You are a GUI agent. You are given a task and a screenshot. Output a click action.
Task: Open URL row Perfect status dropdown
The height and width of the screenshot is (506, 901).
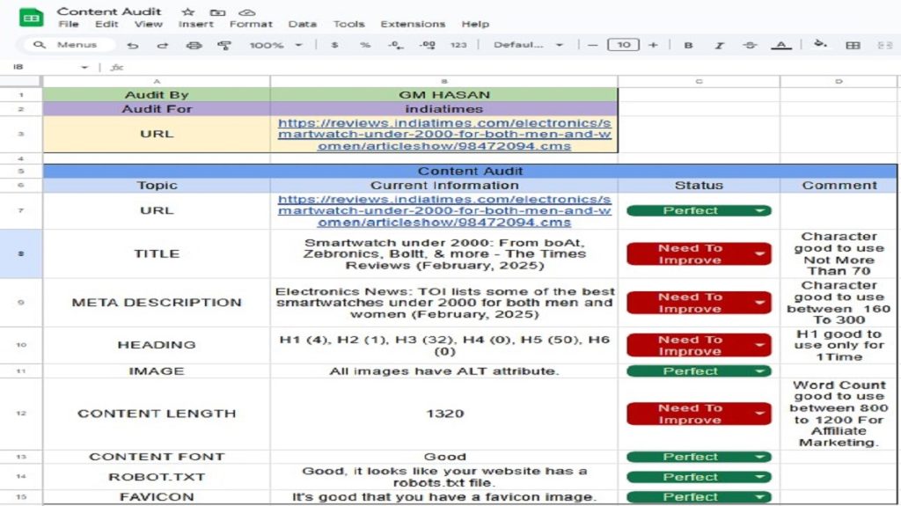tap(699, 210)
